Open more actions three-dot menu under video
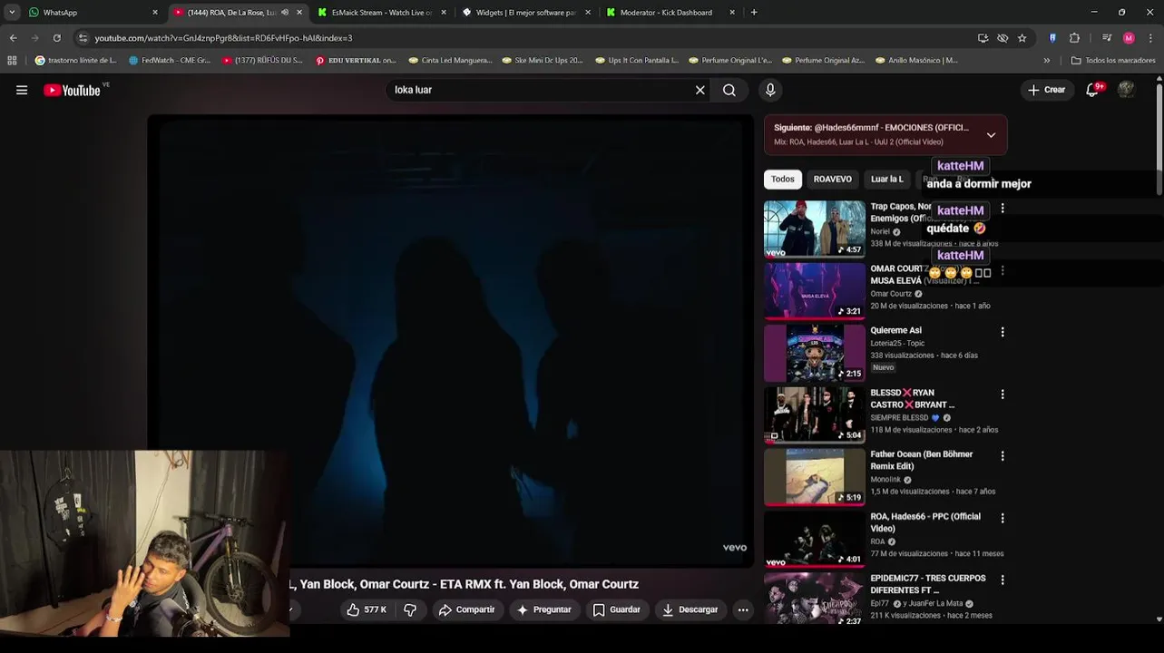 click(x=743, y=609)
